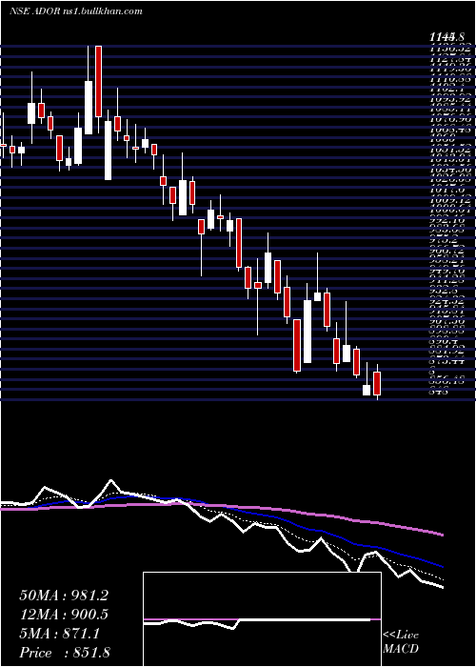Click inside the MACD inset chart box
This screenshot has width=476, height=667.
point(262,619)
